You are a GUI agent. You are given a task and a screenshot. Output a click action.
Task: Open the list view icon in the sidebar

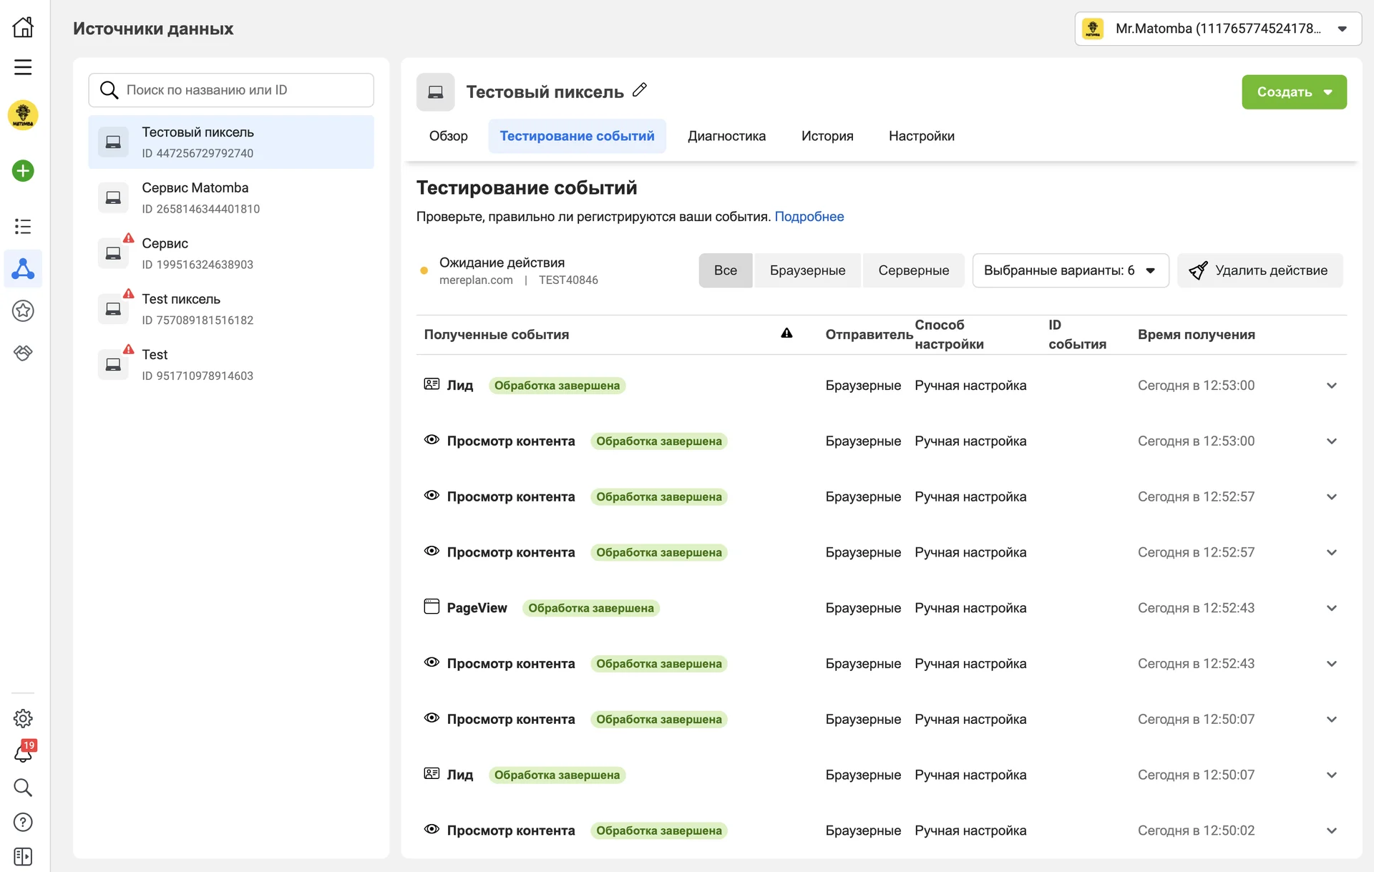23,227
